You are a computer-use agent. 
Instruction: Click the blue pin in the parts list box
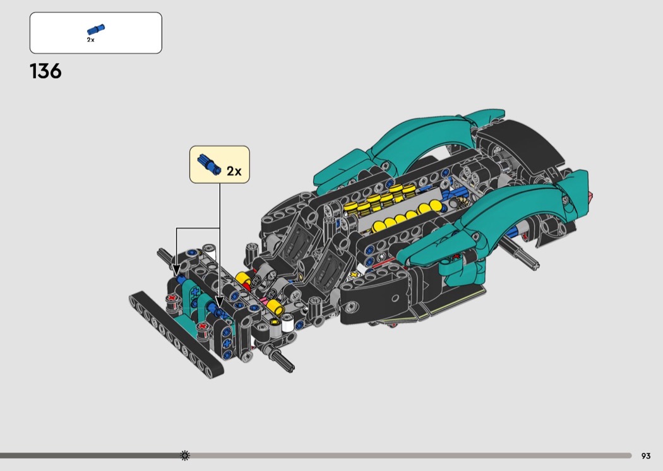pyautogui.click(x=96, y=29)
